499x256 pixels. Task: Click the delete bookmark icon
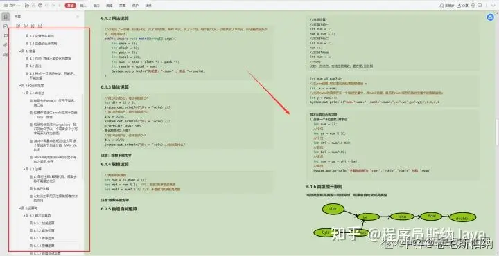coord(40,25)
